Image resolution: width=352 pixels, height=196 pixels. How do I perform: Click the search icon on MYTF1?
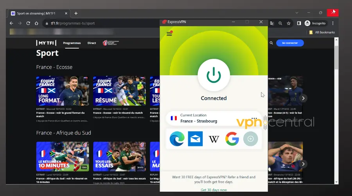(271, 43)
